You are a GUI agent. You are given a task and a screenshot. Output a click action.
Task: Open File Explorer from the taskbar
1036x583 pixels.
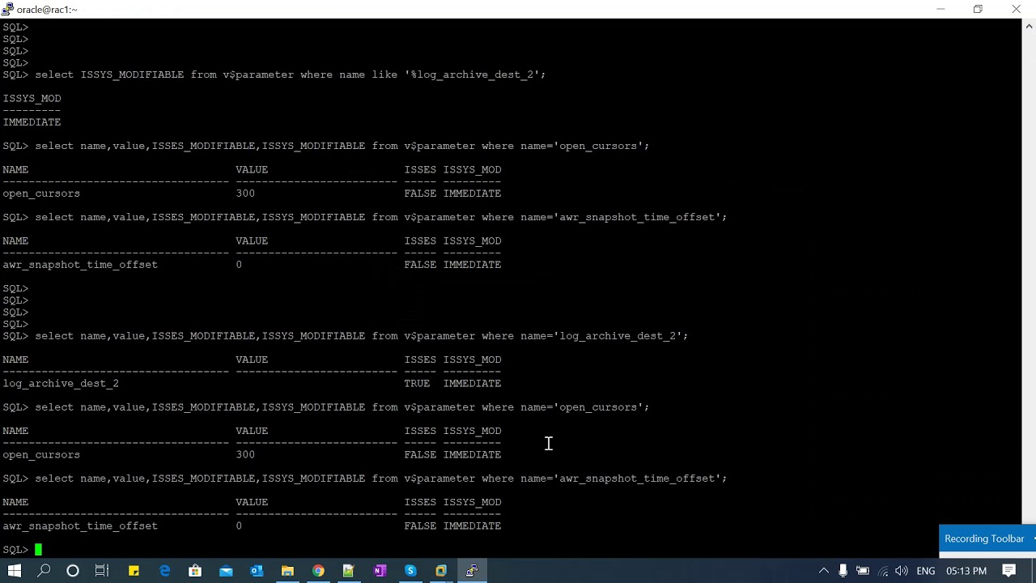287,571
